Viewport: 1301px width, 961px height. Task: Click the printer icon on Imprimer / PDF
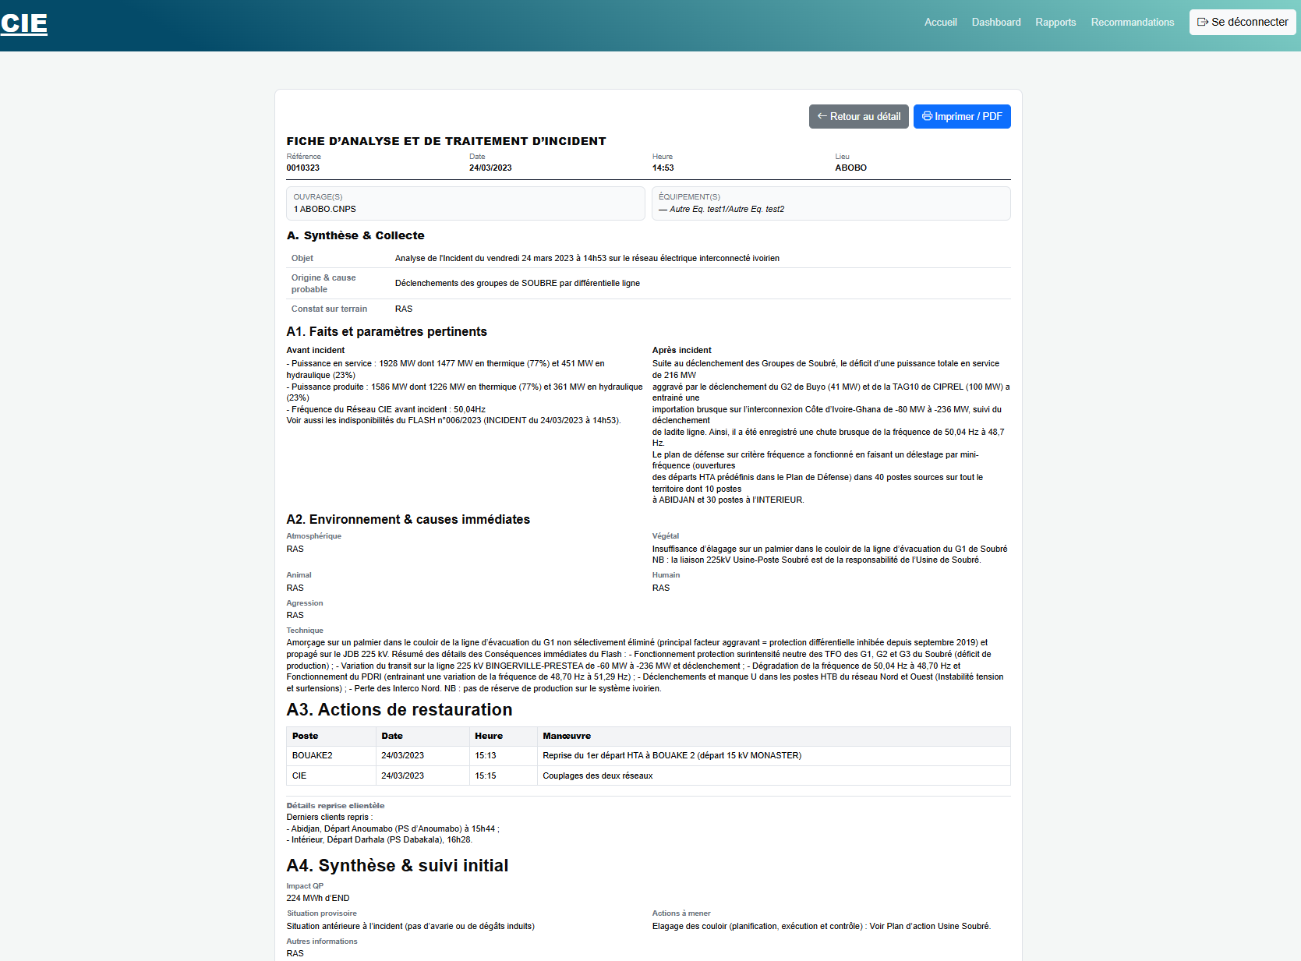[x=927, y=116]
